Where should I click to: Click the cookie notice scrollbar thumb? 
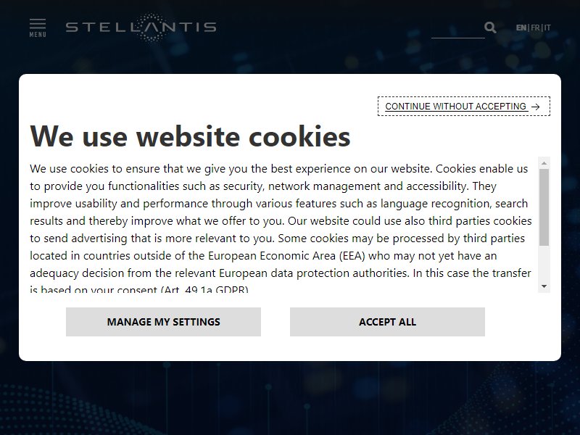point(544,207)
